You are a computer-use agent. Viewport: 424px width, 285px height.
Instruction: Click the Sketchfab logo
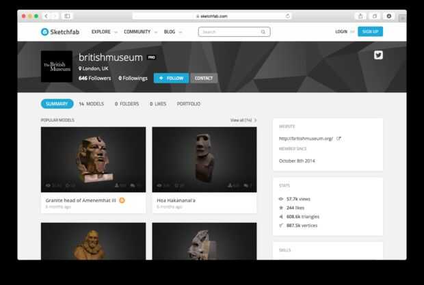(x=60, y=32)
